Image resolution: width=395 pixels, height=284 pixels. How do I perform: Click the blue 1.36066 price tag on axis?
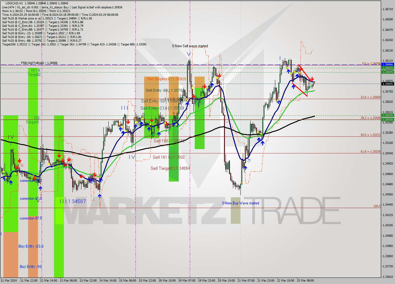tap(388, 64)
